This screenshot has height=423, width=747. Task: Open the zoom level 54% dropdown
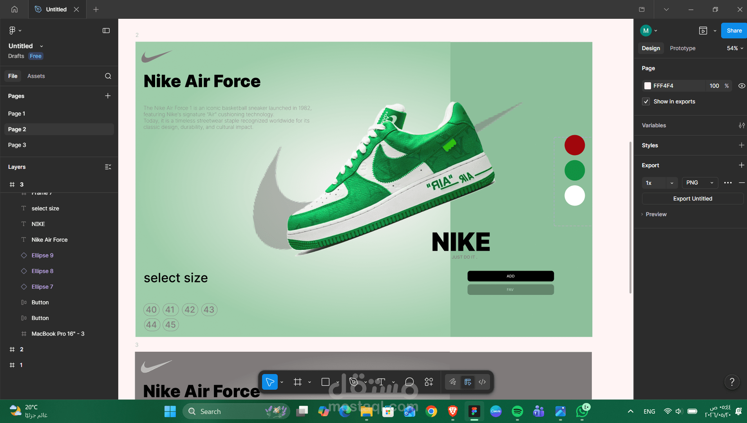(x=735, y=48)
